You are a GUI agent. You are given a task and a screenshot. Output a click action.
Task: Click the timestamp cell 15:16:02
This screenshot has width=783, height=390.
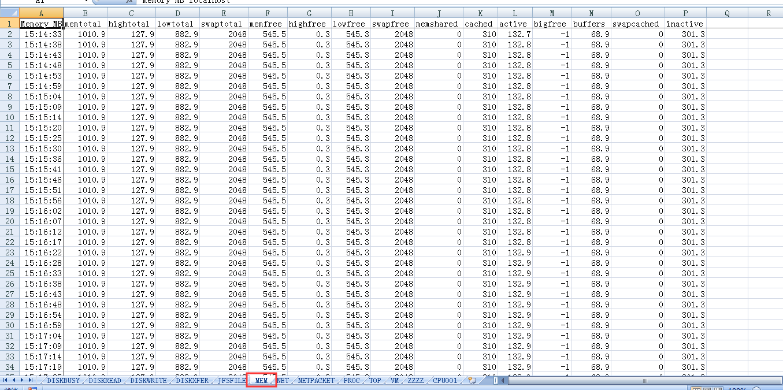tap(41, 211)
